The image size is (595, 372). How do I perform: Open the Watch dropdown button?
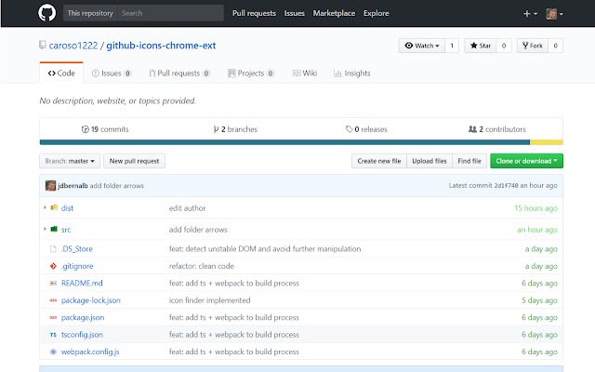pyautogui.click(x=421, y=46)
